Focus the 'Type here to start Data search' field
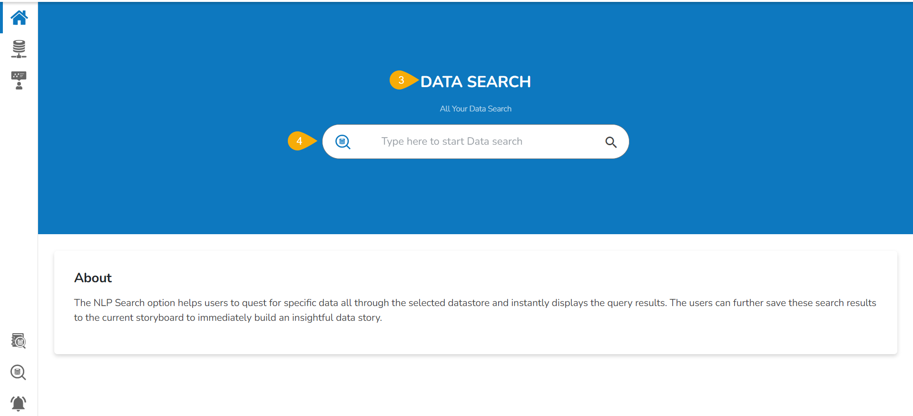913x416 pixels. [452, 142]
